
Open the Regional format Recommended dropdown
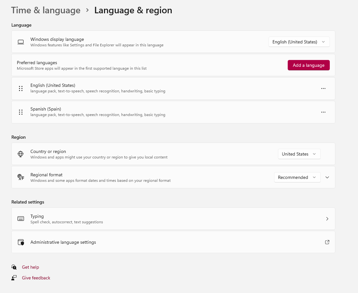click(297, 177)
